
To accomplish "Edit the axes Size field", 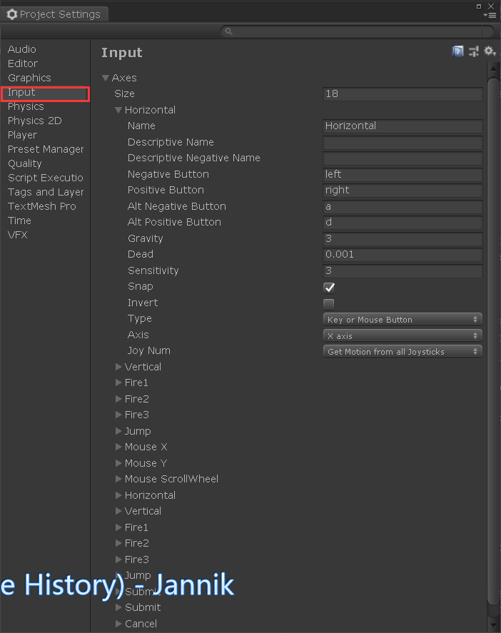I will [x=403, y=93].
